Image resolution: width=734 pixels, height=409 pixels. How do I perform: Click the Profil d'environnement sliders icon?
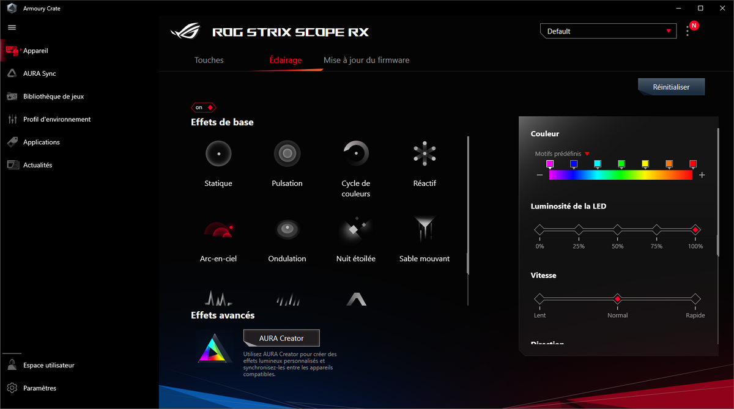[12, 119]
